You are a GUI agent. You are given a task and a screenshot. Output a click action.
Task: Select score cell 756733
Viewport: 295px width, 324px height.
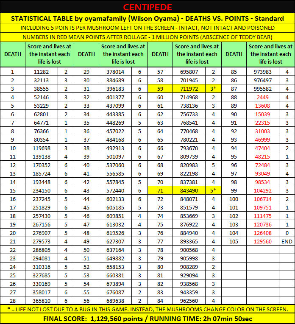[x=189, y=114]
